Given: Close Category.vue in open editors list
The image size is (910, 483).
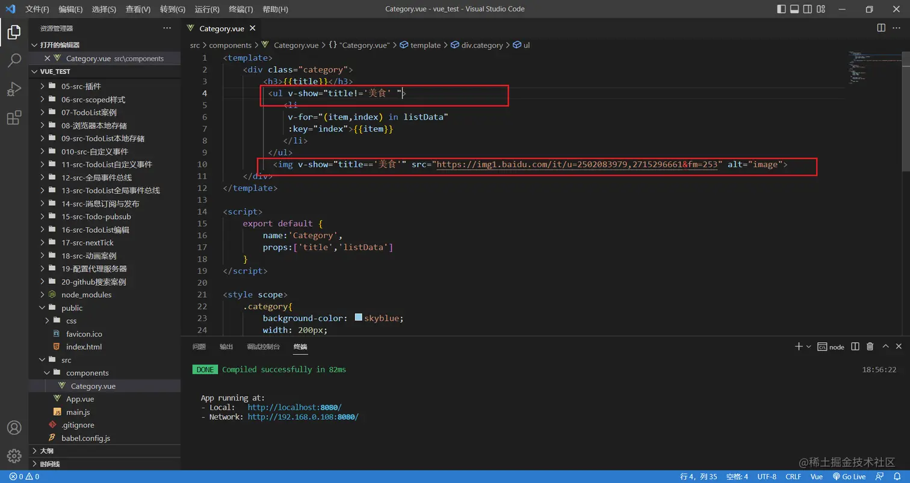Looking at the screenshot, I should pos(46,58).
